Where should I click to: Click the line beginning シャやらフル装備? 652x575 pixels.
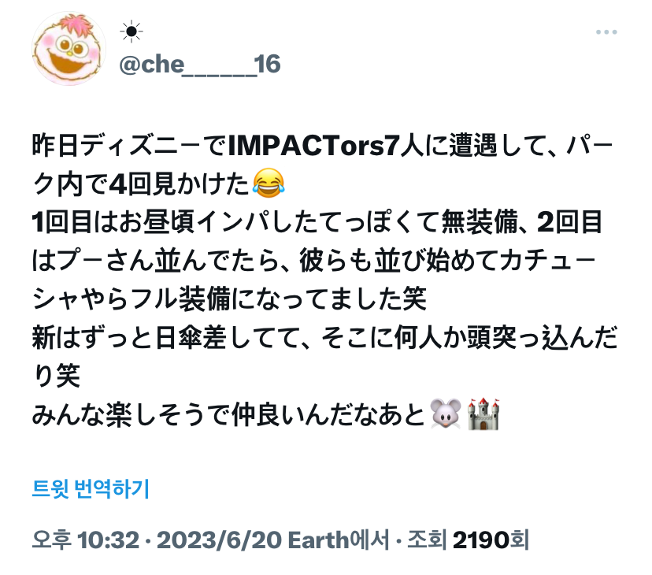(229, 299)
